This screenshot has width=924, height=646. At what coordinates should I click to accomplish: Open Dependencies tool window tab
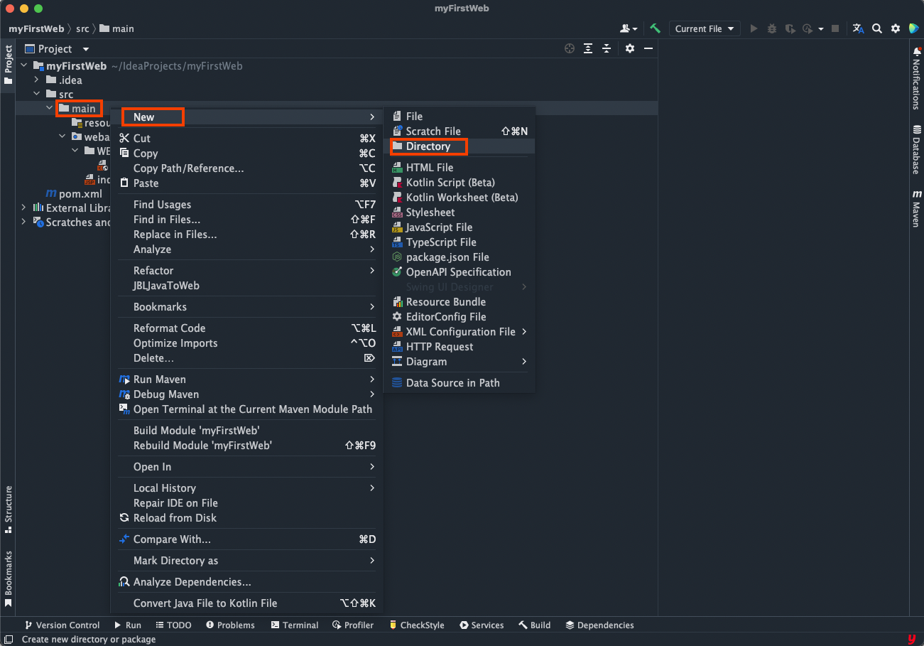click(x=600, y=625)
